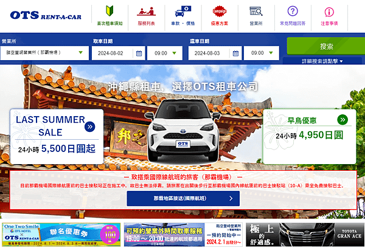Open the pink info notices icon
The image size is (365, 251).
[x=329, y=12]
